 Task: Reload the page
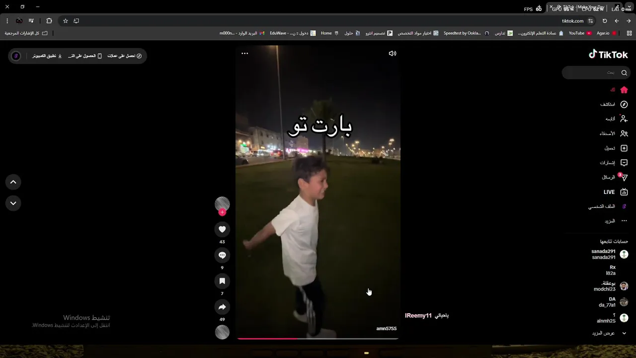pyautogui.click(x=605, y=21)
